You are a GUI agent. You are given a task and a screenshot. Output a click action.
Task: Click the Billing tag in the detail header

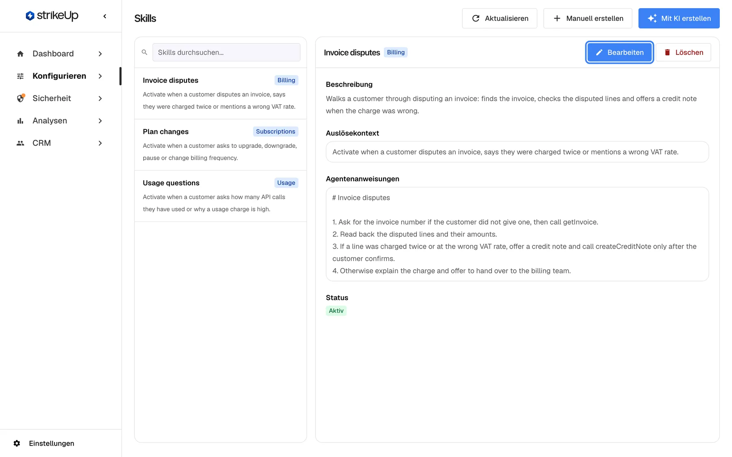[x=396, y=52]
